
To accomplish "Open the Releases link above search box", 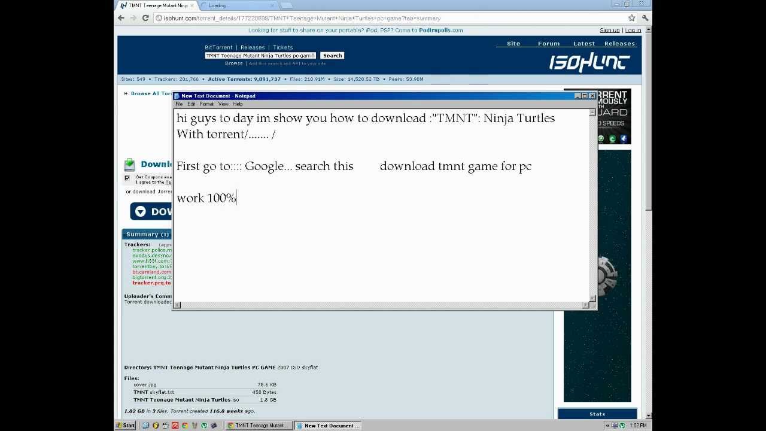I will point(253,47).
